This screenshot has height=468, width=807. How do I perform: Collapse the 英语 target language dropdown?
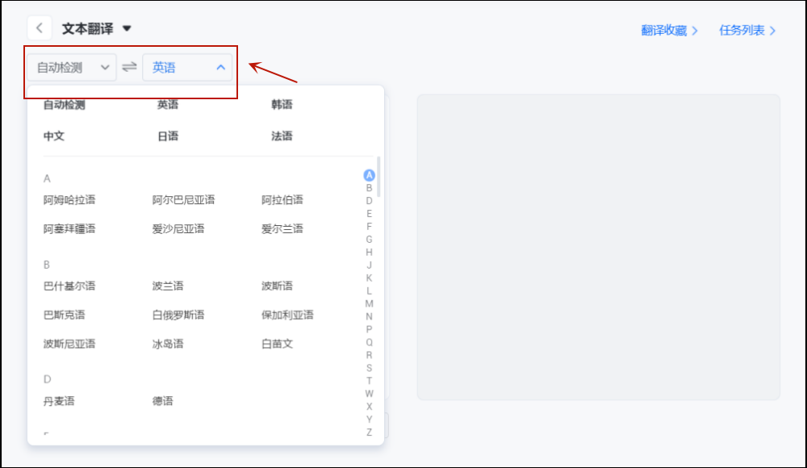point(187,68)
